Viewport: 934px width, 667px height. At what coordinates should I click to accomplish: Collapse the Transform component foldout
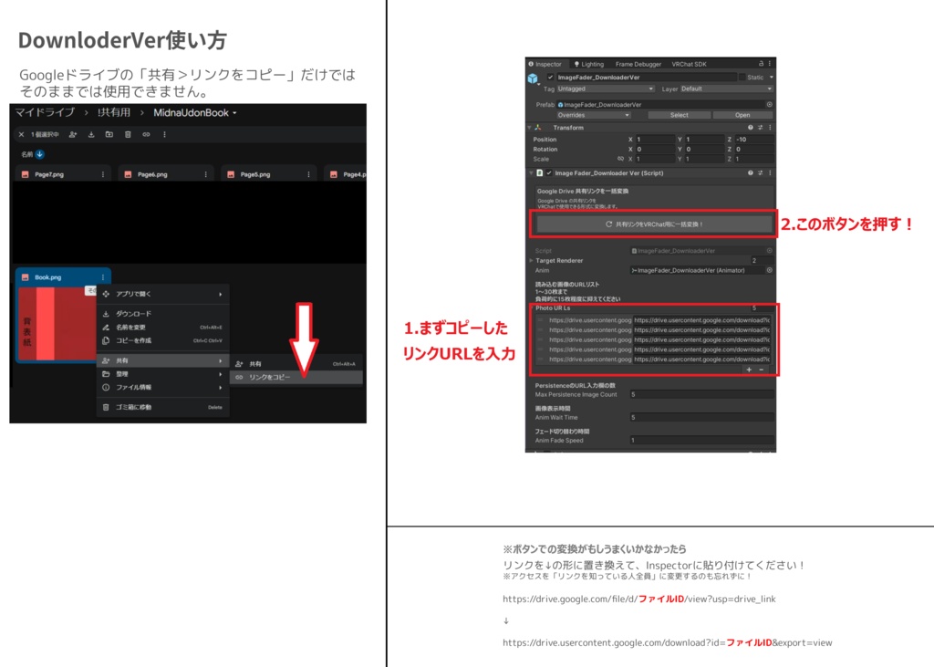[x=530, y=128]
